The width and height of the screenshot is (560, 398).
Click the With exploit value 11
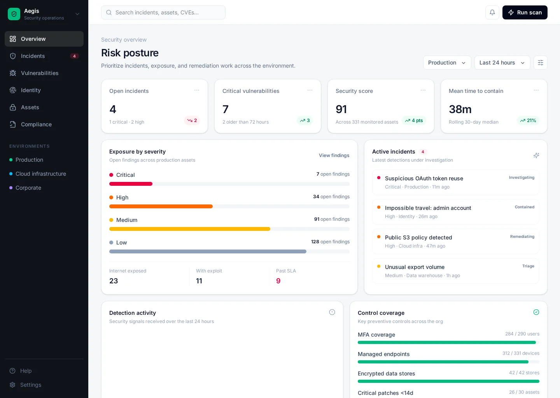point(199,281)
